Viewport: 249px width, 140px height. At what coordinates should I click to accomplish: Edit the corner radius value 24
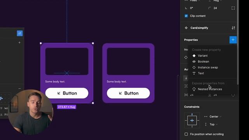(x=215, y=8)
